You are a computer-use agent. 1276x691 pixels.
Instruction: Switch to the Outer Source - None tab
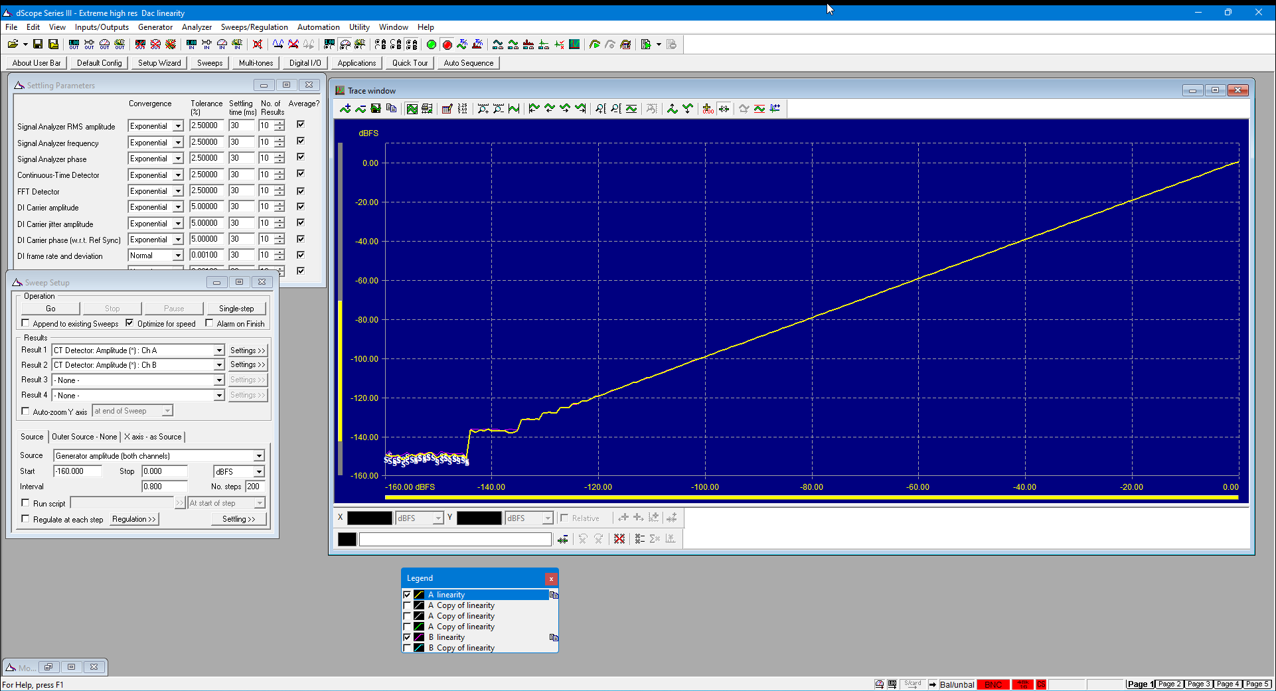pyautogui.click(x=84, y=437)
